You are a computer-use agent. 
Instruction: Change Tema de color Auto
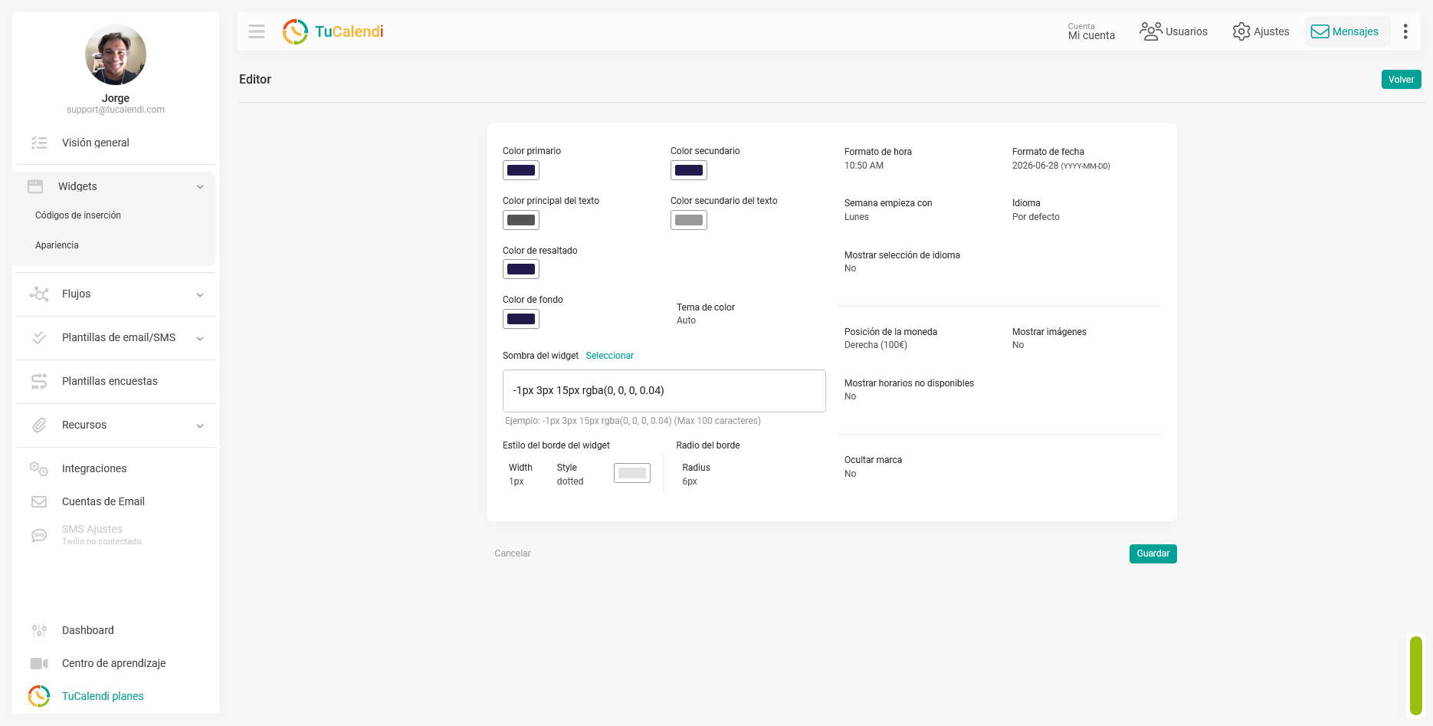tap(687, 320)
